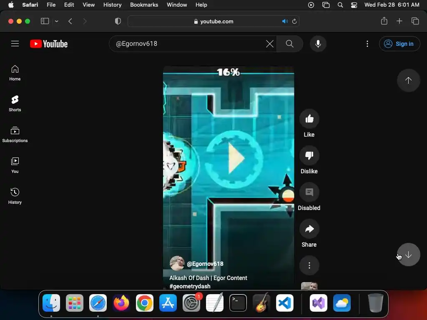Screen dimensions: 427x320
Task: Open YouTube settings three-dot menu
Action: tap(367, 43)
